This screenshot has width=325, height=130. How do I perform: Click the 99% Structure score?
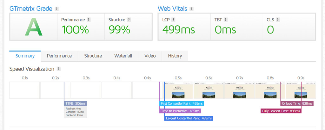click(119, 30)
